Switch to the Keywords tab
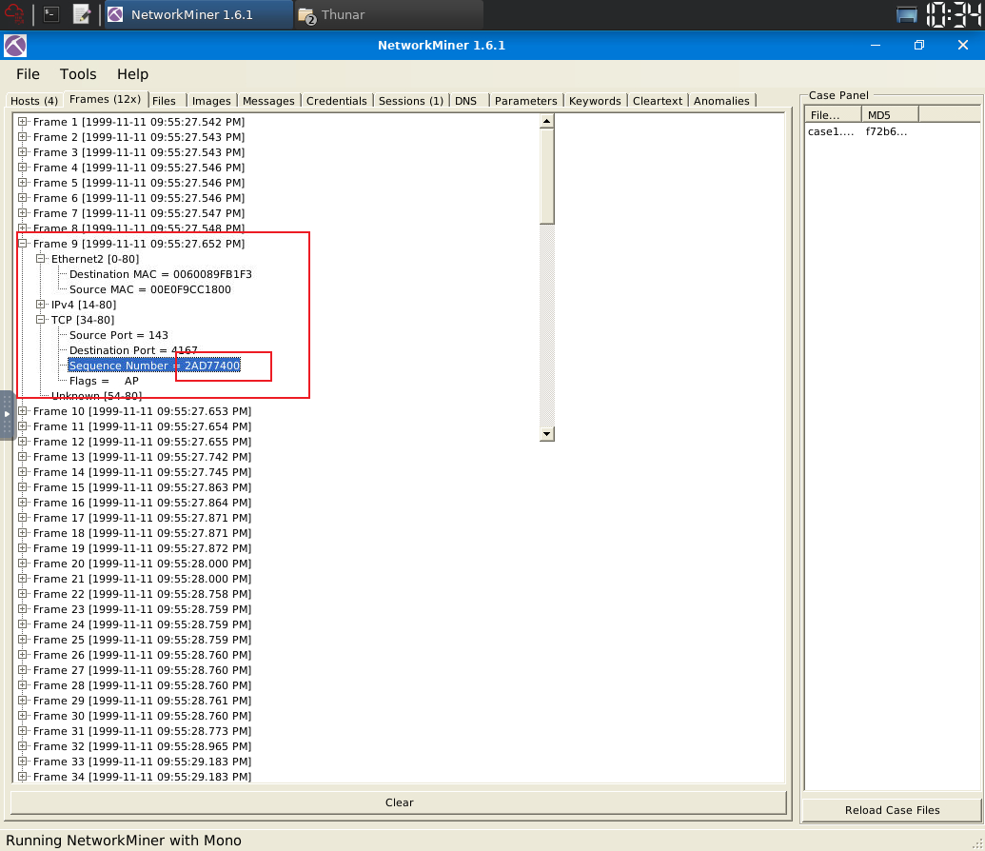The image size is (985, 851). click(x=595, y=101)
